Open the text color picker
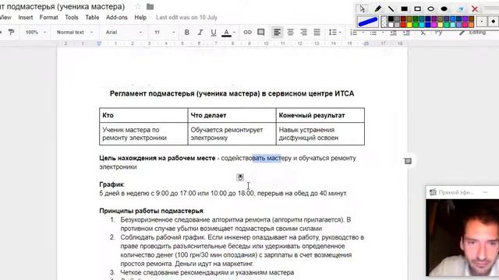499x280 pixels. pyautogui.click(x=226, y=33)
